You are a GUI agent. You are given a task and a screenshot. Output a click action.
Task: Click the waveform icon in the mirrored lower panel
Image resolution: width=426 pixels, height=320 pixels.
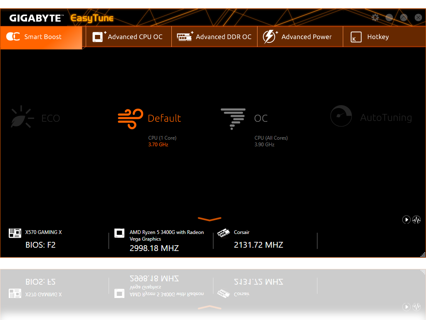(416, 307)
